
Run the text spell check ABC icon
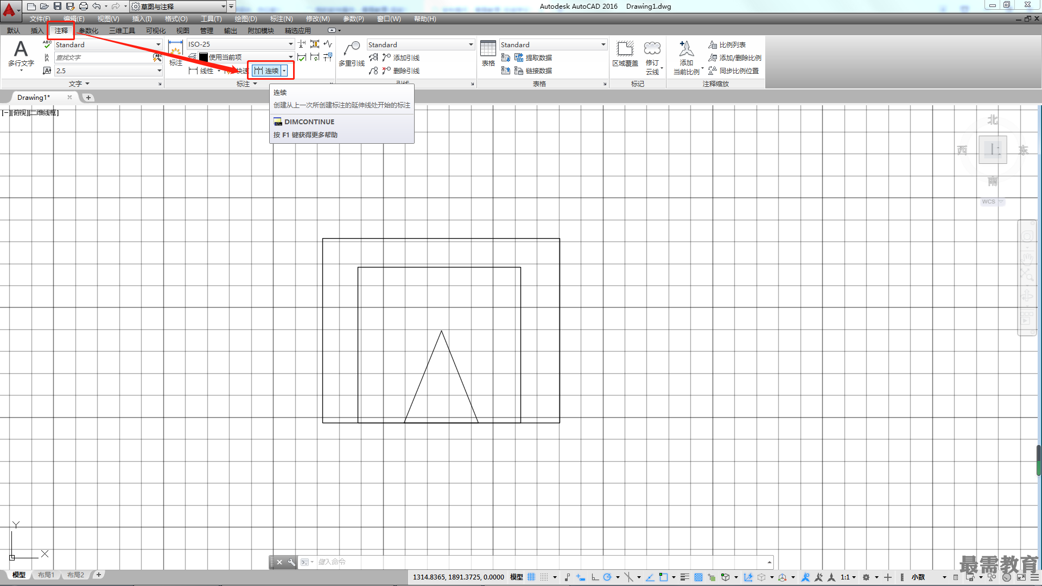pos(47,44)
